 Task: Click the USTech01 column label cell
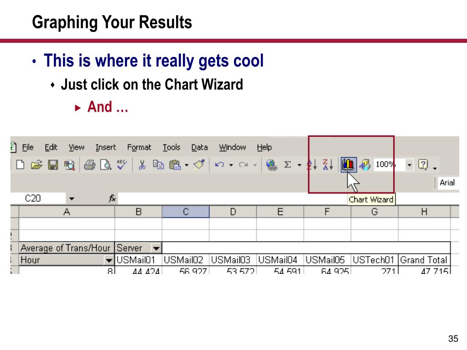click(375, 260)
